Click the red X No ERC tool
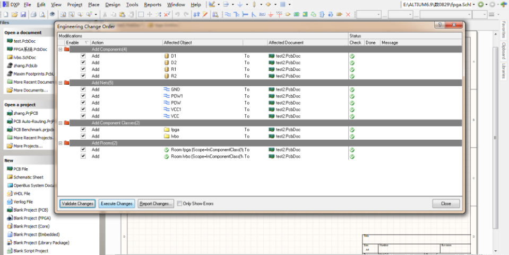The width and height of the screenshot is (509, 255). coord(348,15)
